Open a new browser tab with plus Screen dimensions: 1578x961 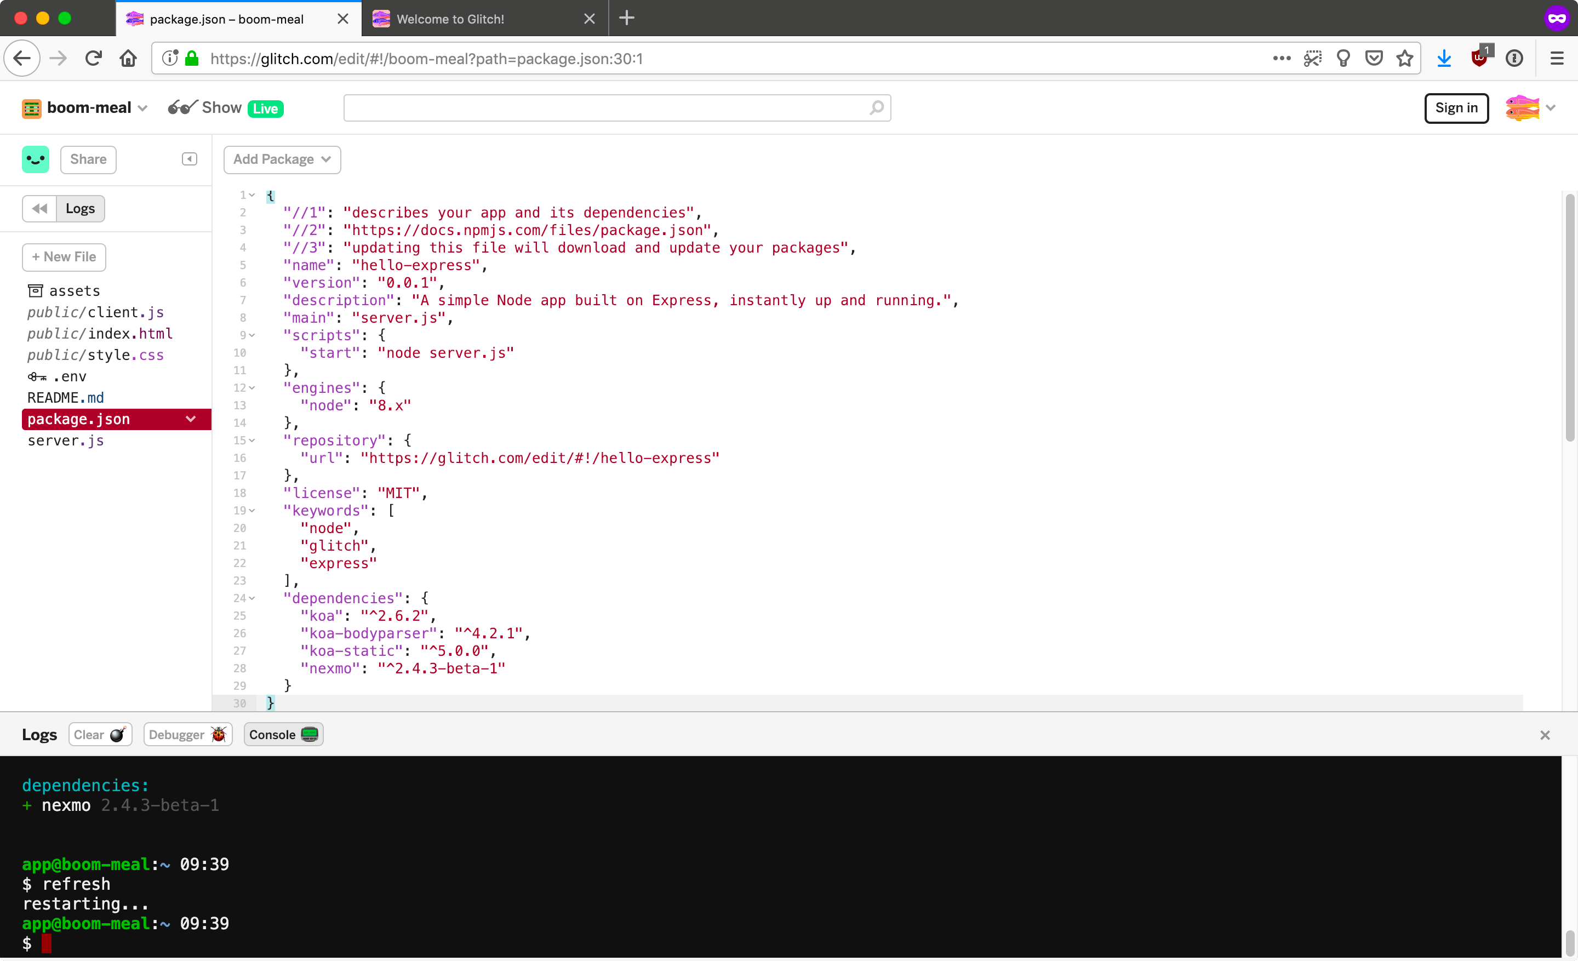click(x=627, y=18)
